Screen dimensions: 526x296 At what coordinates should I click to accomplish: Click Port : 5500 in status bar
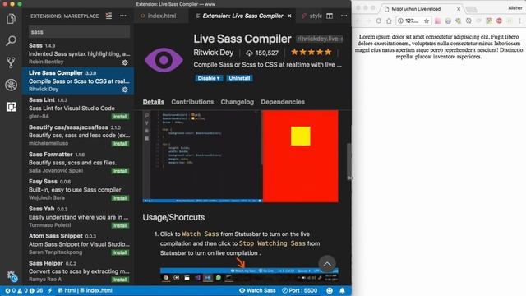(299, 290)
